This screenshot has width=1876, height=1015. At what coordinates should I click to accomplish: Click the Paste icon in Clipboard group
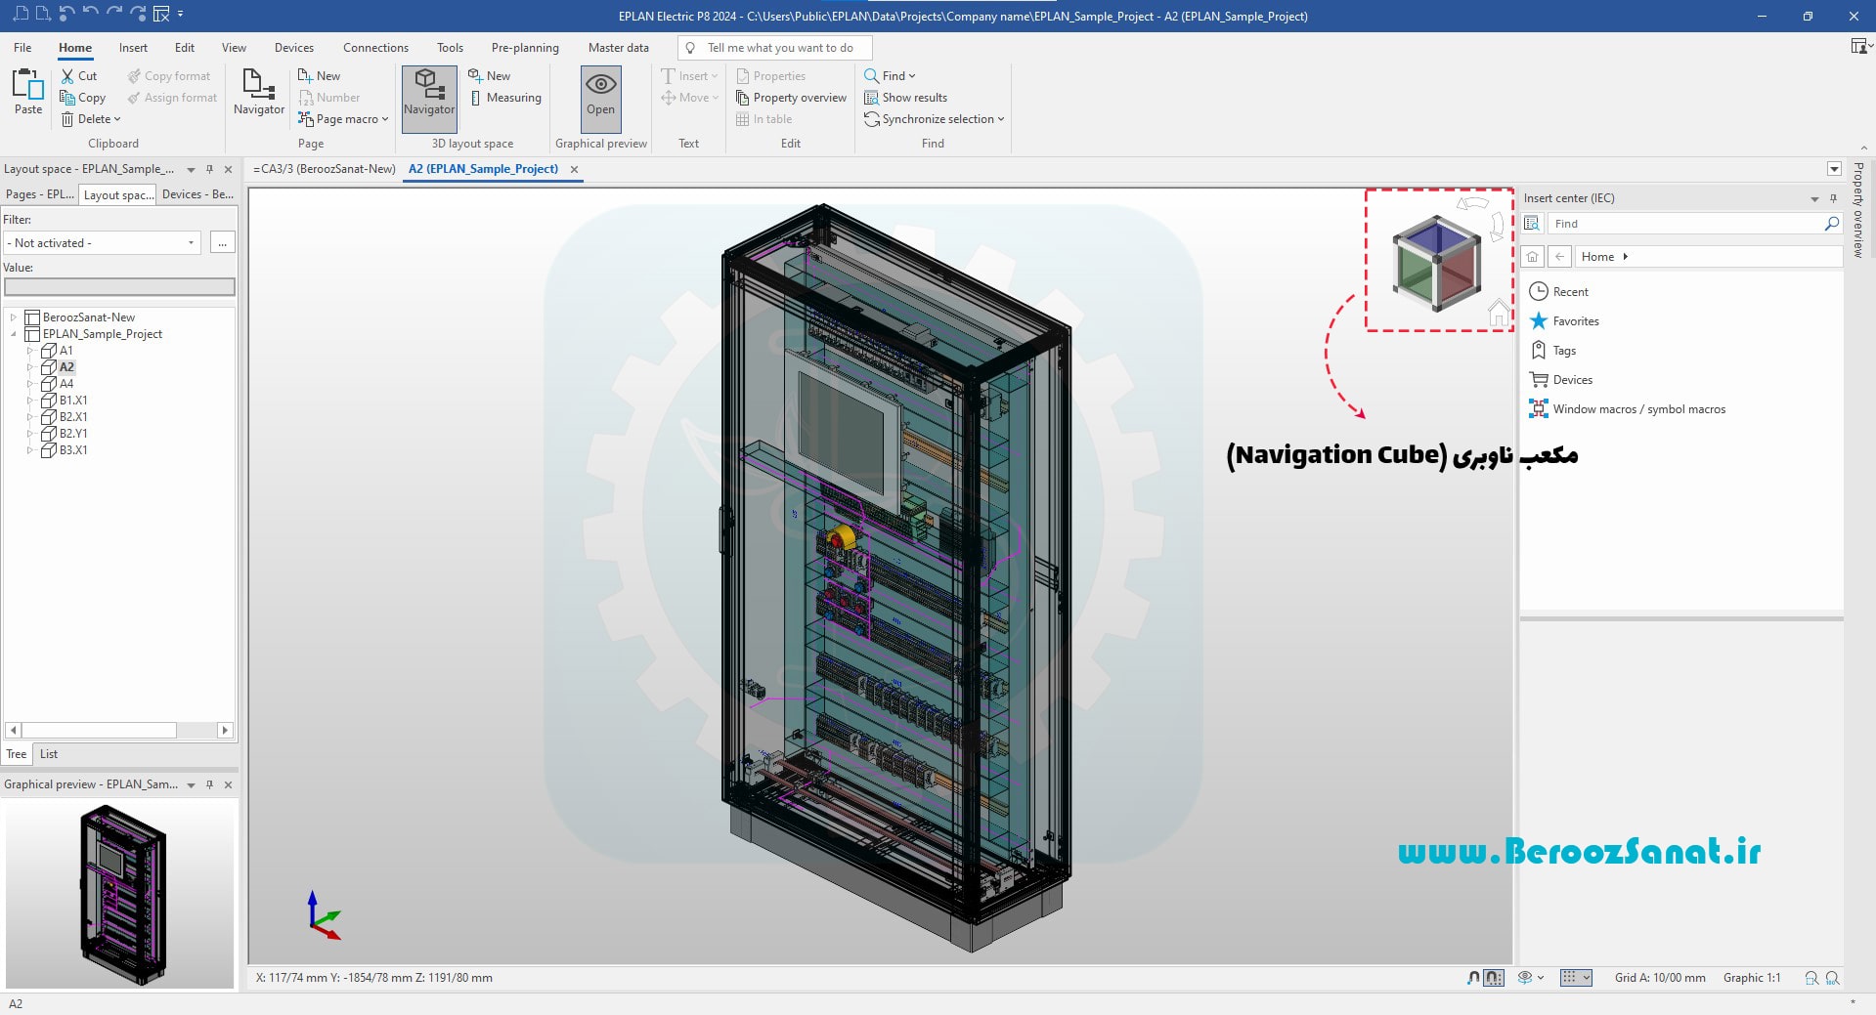point(28,89)
